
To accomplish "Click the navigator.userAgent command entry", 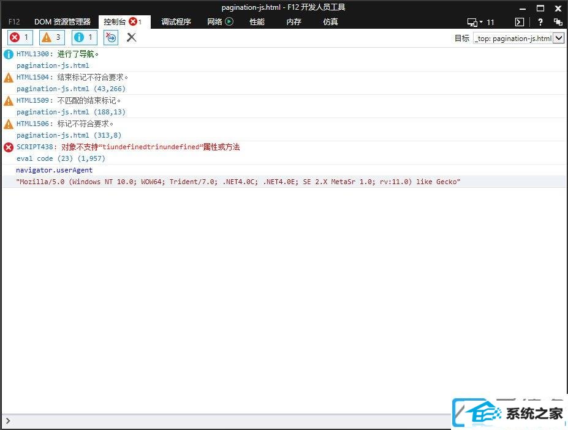I will pyautogui.click(x=55, y=170).
